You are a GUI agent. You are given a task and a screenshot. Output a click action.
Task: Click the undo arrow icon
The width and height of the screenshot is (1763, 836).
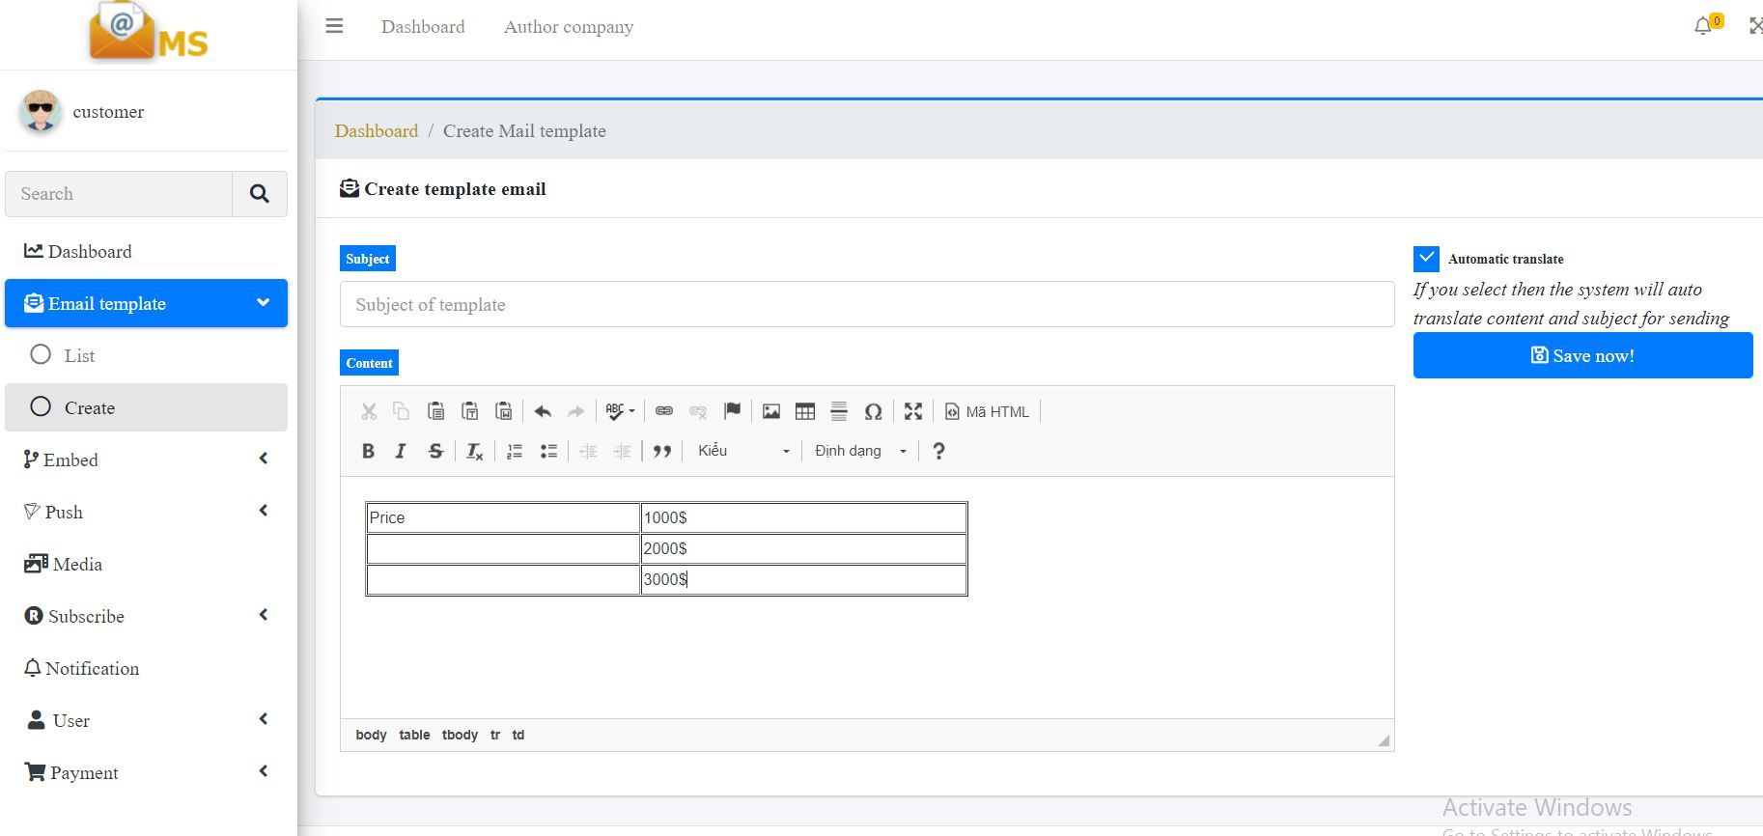click(543, 411)
